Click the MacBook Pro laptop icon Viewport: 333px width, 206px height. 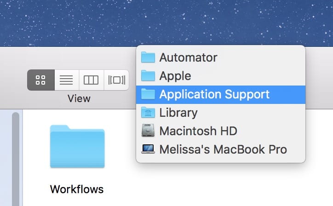tap(148, 149)
